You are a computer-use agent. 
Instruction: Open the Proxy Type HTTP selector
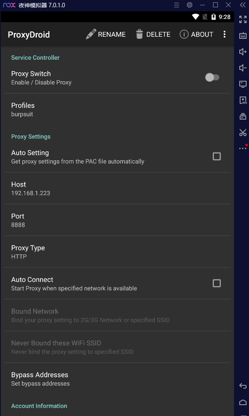click(x=117, y=252)
